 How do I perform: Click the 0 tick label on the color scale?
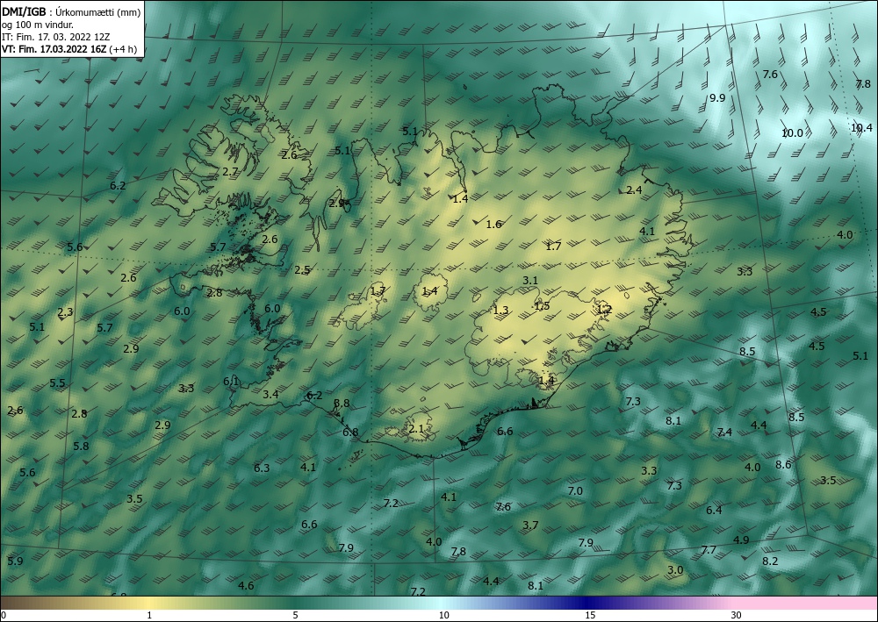point(4,616)
